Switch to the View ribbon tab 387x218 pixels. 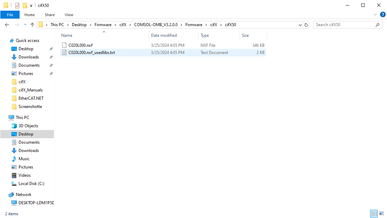click(x=69, y=15)
